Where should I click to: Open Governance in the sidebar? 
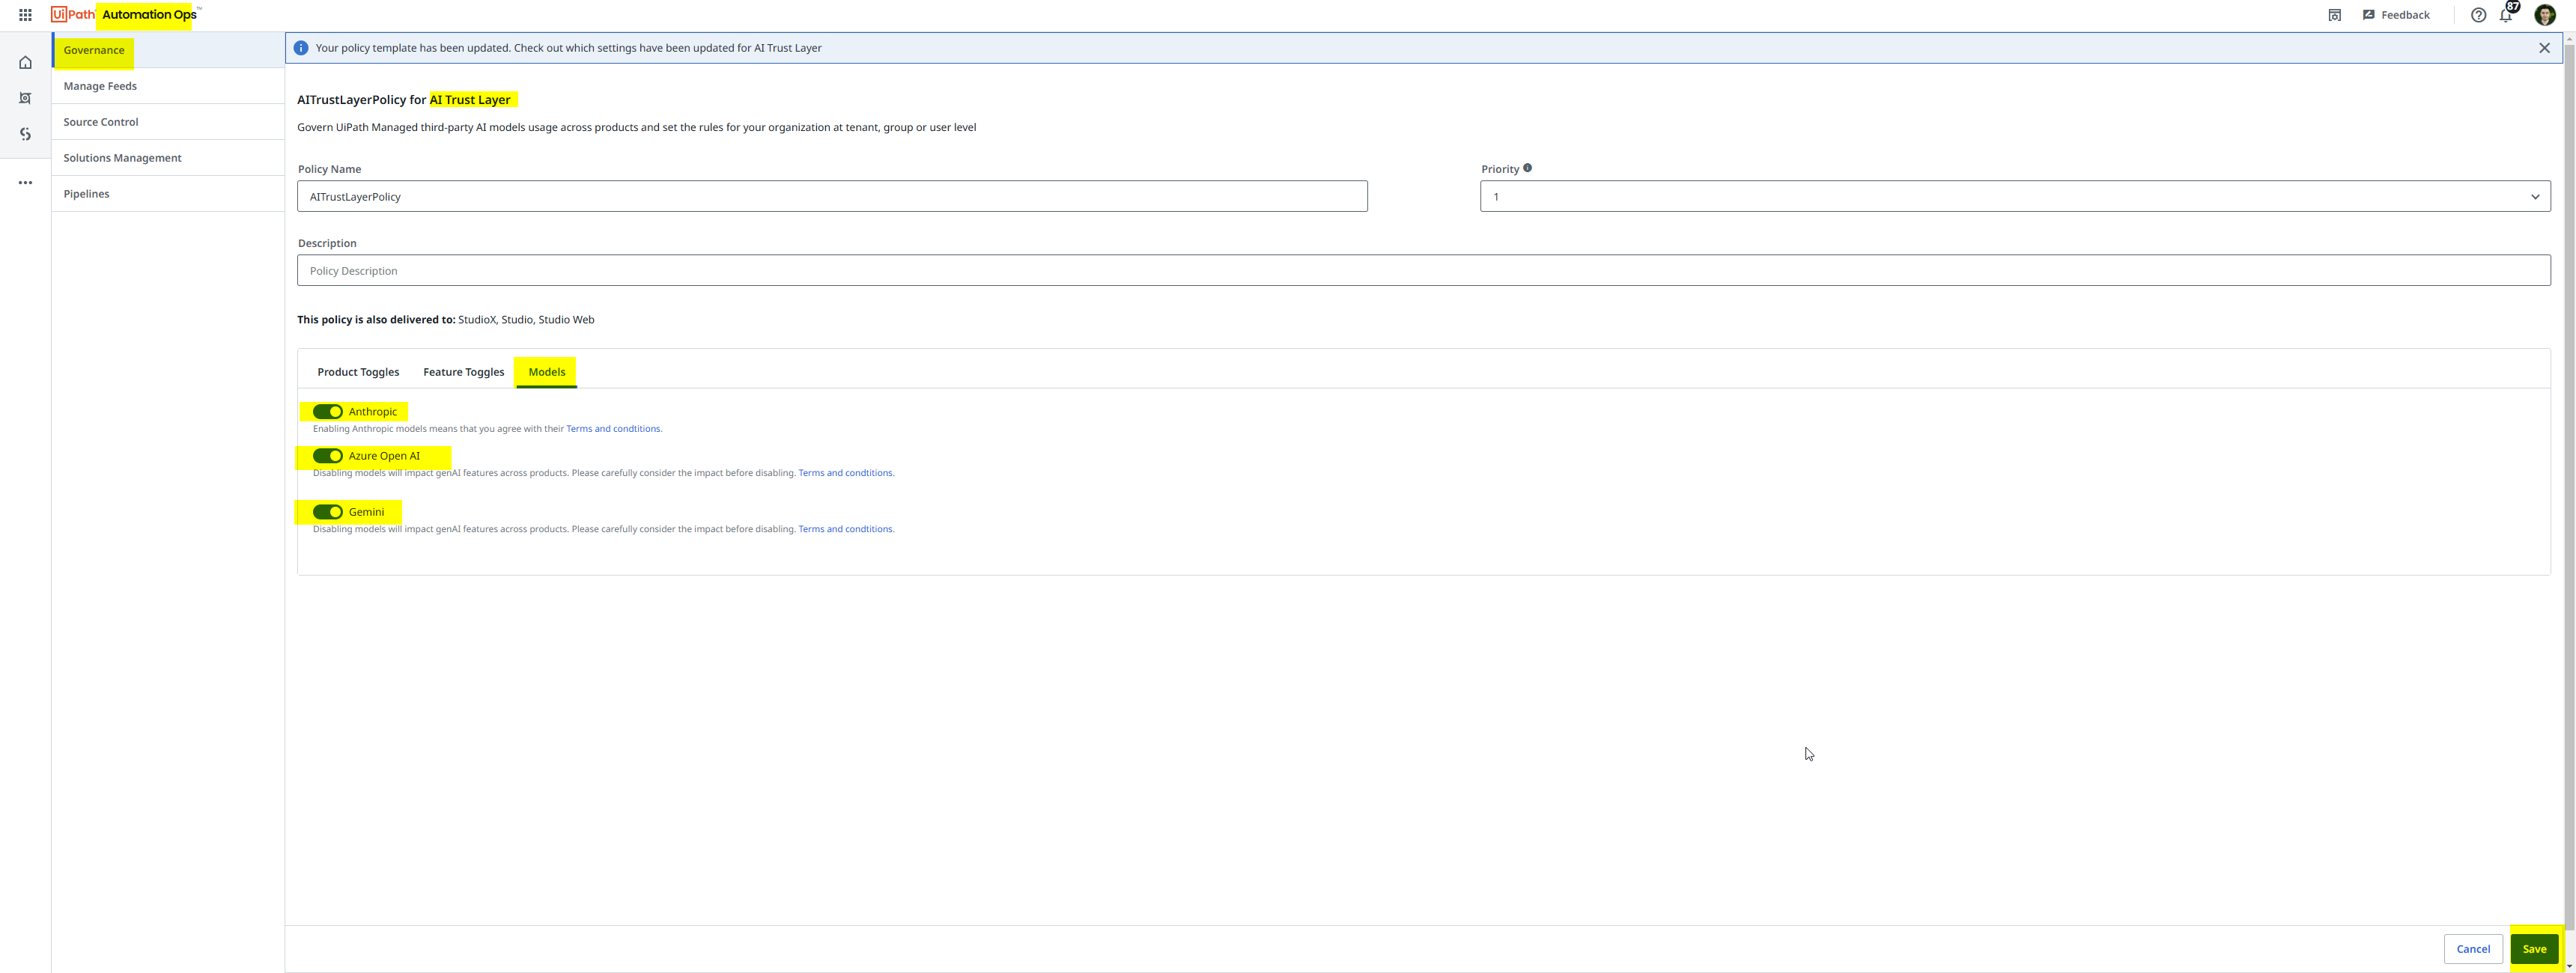coord(168,50)
